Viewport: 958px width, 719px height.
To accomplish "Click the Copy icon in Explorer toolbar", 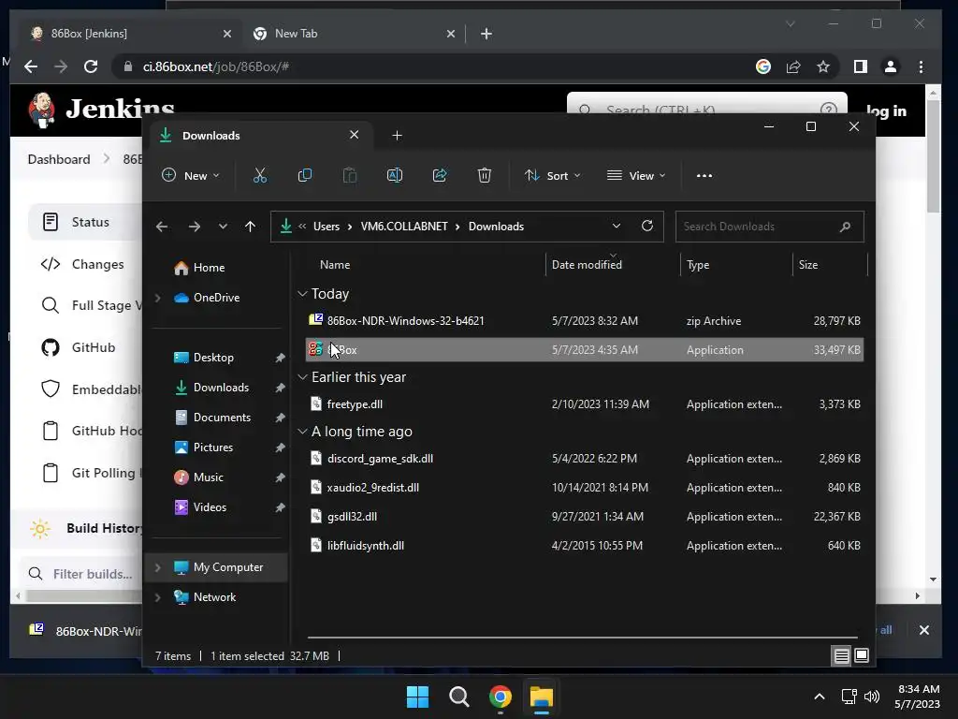I will pyautogui.click(x=304, y=175).
